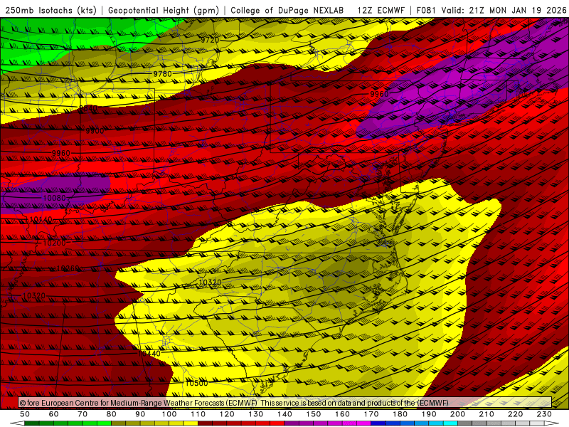Select 'College of DuPage NEXLAB' in the header

(287, 11)
